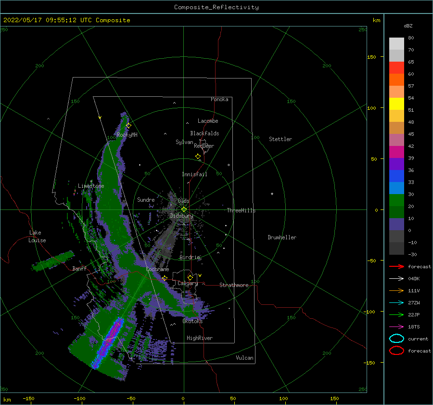
Task: Click the asterisk marker near Limestone
Action: [x=91, y=182]
